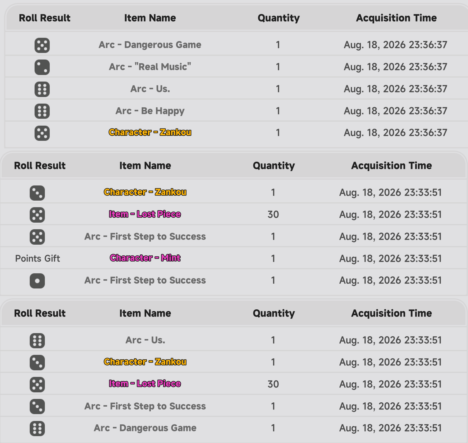
Task: Open the Arc - "Real Music" item name
Action: coord(150,67)
